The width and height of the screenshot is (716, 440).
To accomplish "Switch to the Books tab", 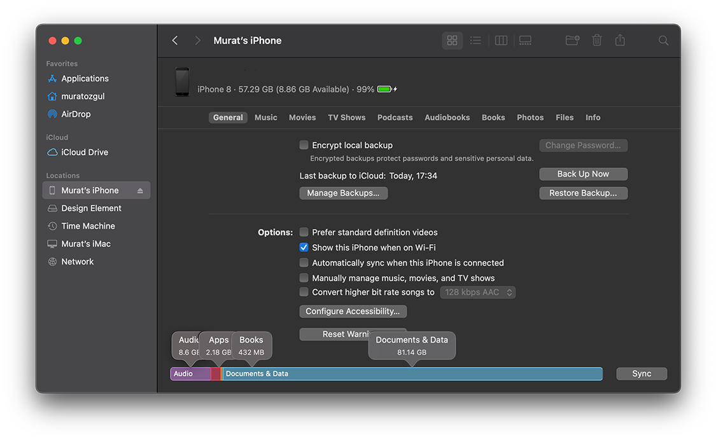I will tap(493, 117).
